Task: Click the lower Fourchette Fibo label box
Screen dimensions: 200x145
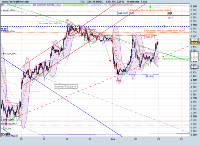Action: tap(66, 87)
